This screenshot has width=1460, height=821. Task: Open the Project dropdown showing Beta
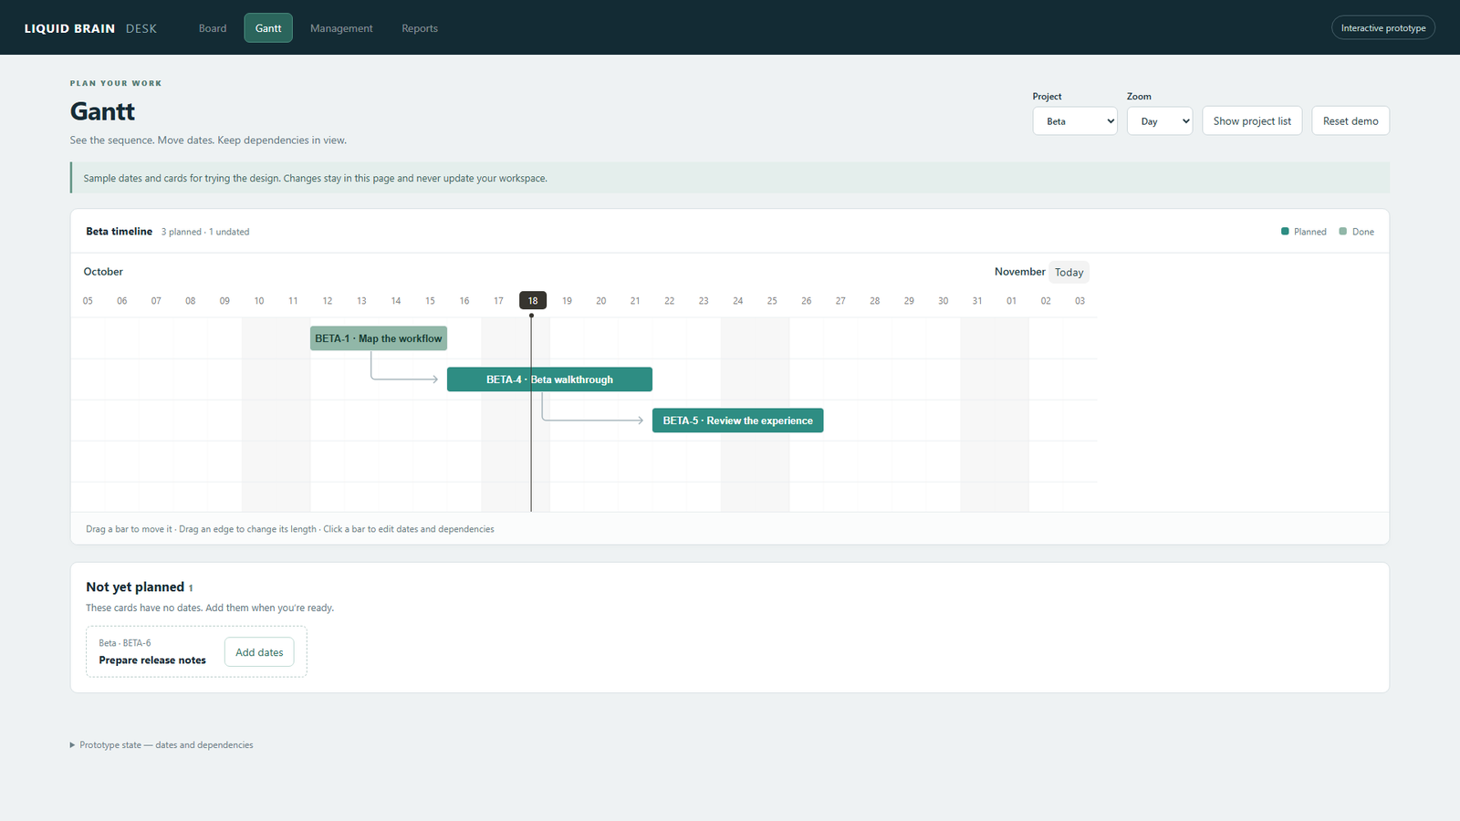1075,121
